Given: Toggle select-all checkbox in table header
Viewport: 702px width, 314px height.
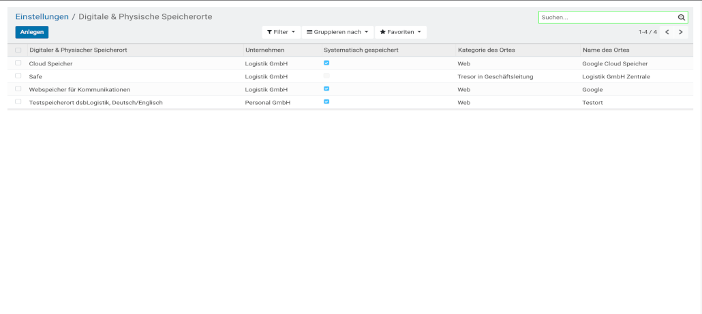Looking at the screenshot, I should 18,50.
